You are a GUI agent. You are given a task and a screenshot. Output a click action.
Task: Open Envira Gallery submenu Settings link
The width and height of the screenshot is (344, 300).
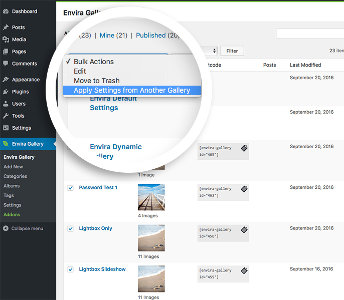(x=12, y=205)
